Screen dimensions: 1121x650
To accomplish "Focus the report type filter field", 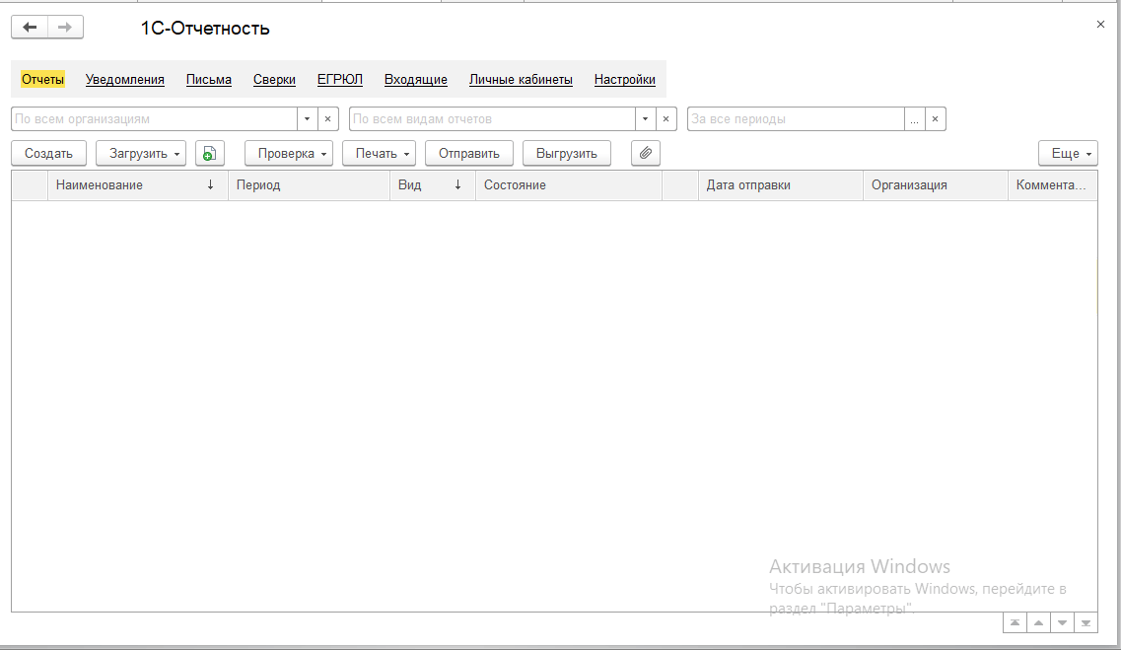I will coord(493,118).
